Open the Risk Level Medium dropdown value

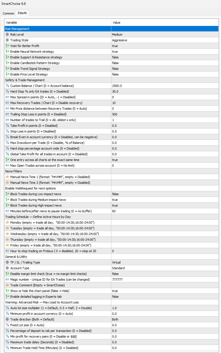(x=165, y=34)
